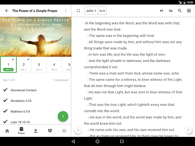
Task: Open font settings Aa icon
Action: click(x=171, y=11)
